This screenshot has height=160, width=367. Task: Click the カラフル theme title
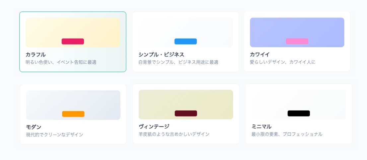pyautogui.click(x=36, y=54)
